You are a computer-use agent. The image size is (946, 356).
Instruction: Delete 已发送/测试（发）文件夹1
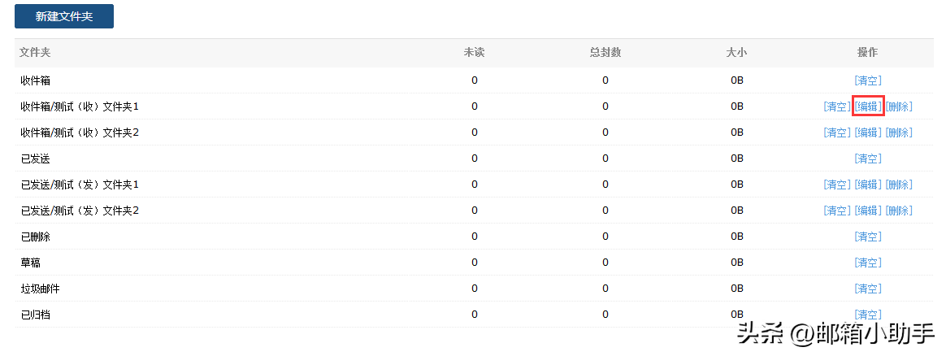pyautogui.click(x=898, y=185)
